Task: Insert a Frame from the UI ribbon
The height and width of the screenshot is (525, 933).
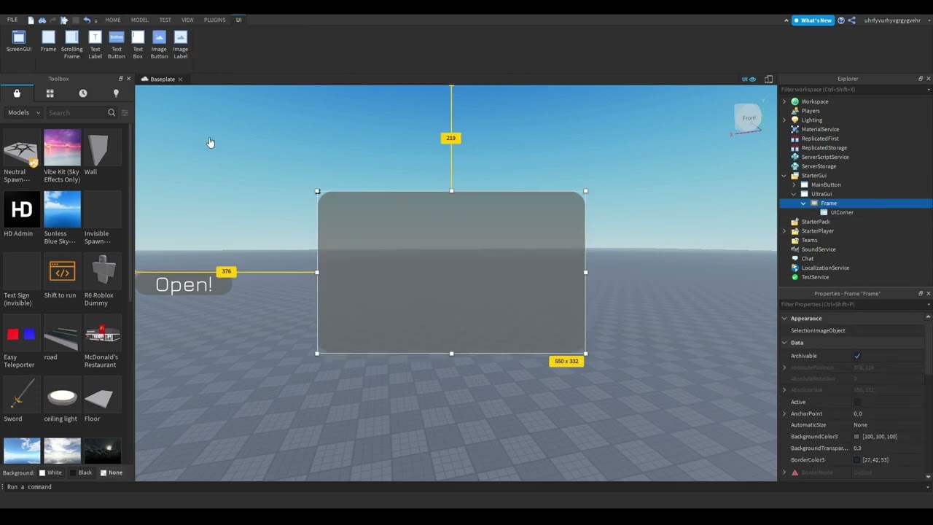Action: coord(48,42)
